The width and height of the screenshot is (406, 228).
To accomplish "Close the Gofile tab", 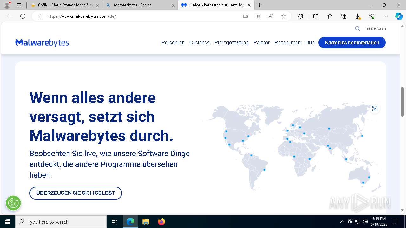I will tap(97, 5).
